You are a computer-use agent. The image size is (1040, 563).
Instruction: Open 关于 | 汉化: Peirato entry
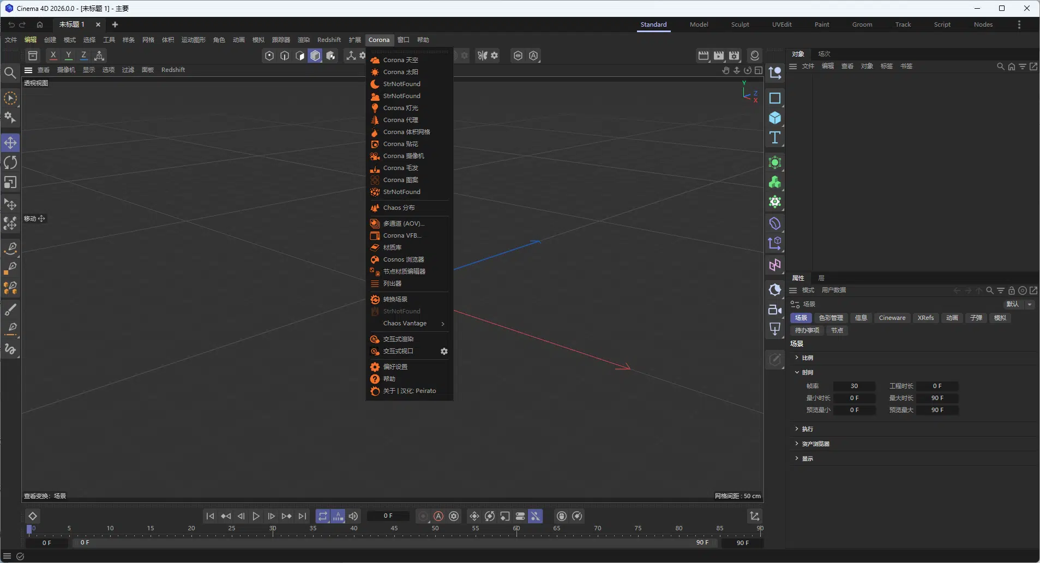tap(409, 391)
